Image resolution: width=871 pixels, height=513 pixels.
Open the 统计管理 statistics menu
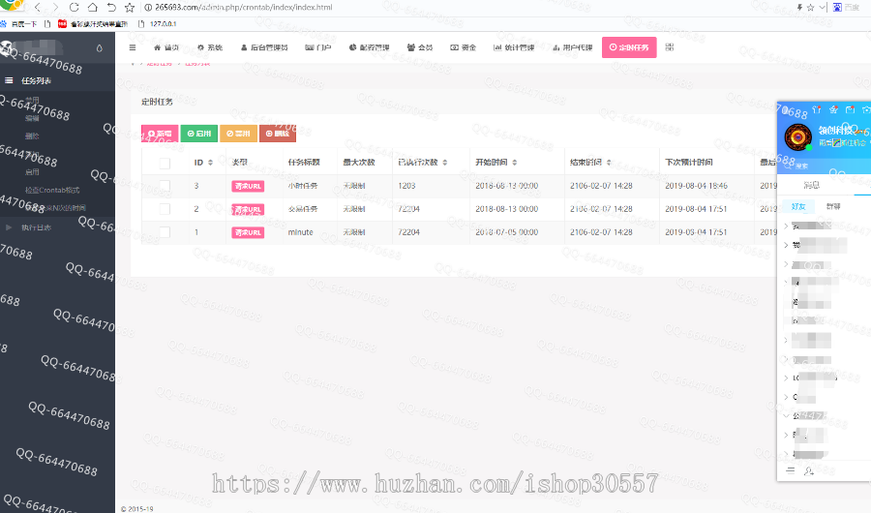click(x=514, y=47)
